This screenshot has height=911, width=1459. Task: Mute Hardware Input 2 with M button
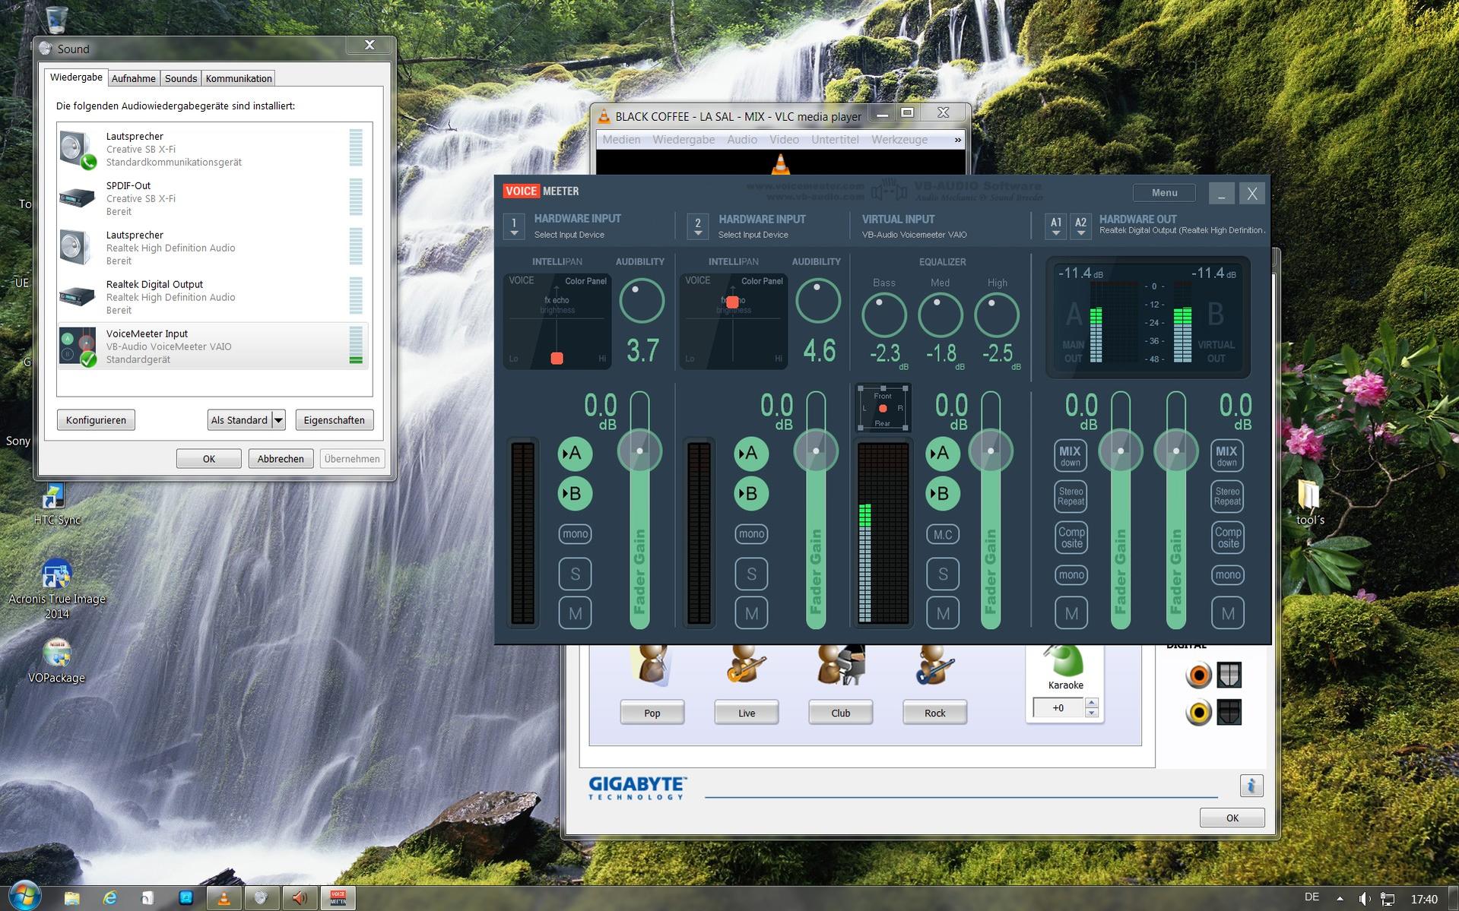pos(751,613)
